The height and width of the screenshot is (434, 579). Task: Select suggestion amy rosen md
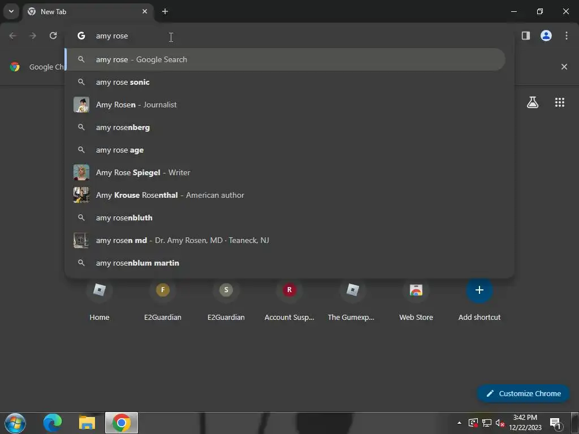pyautogui.click(x=285, y=240)
